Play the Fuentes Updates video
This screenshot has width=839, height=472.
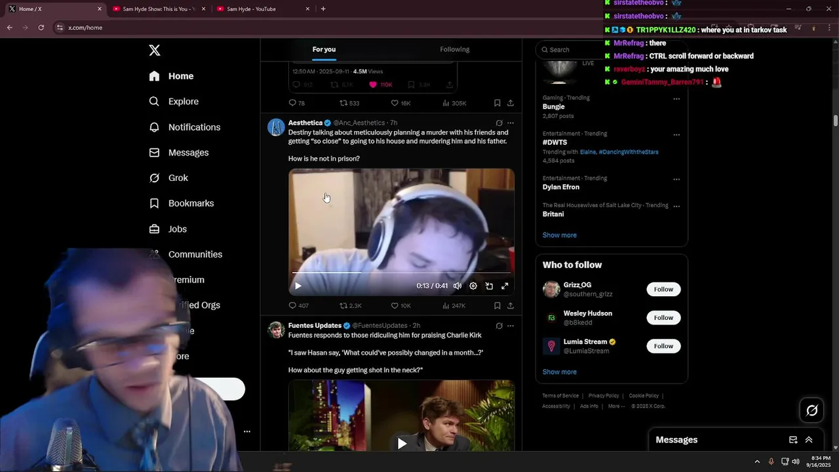click(402, 444)
